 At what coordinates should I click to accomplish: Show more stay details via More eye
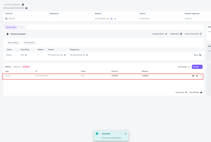click(197, 55)
